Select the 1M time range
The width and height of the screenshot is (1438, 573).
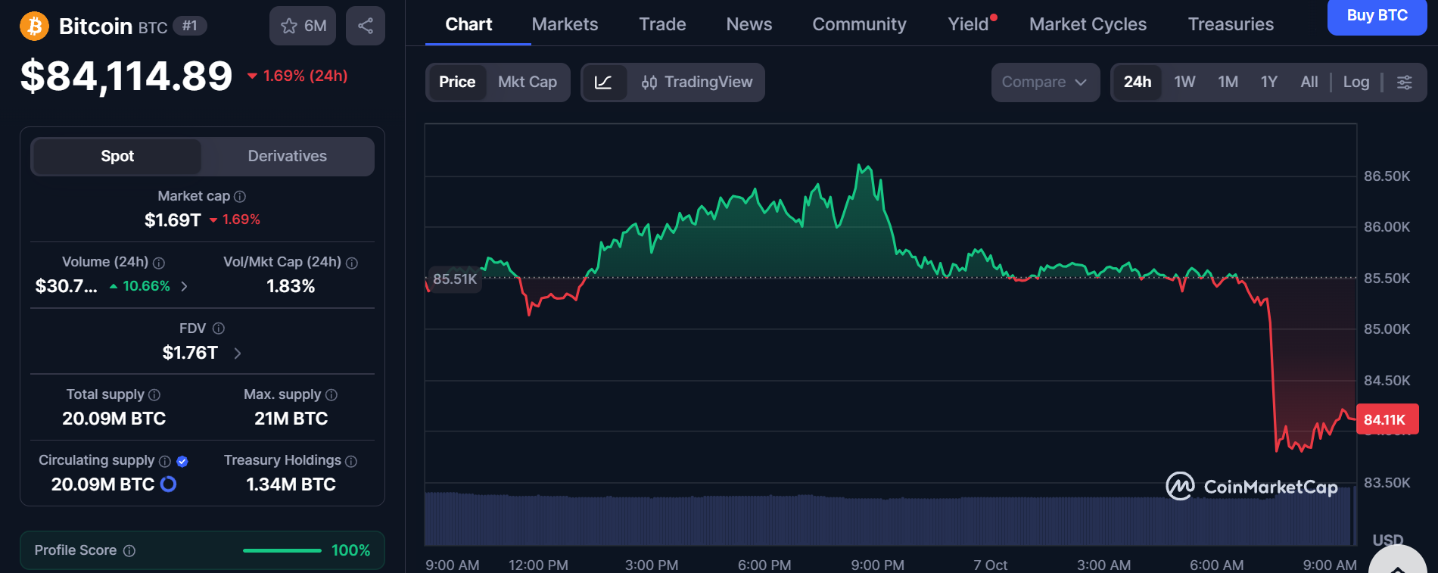pos(1228,83)
